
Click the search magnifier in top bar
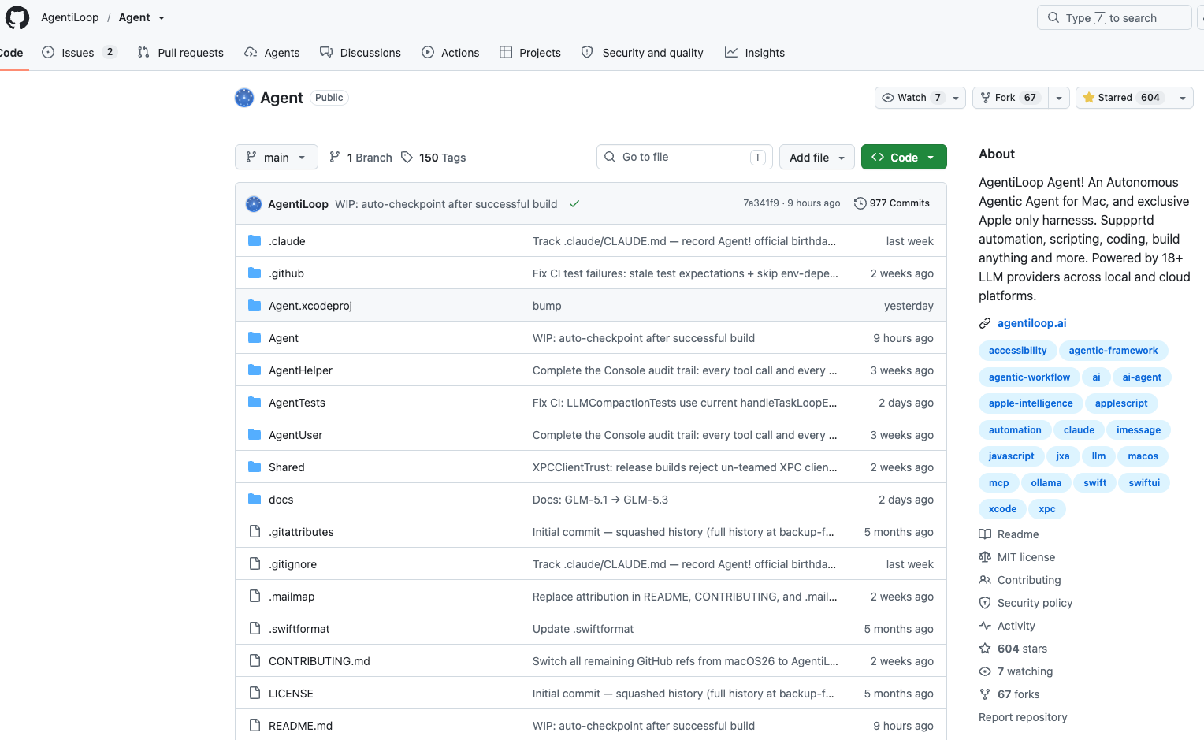coord(1053,18)
